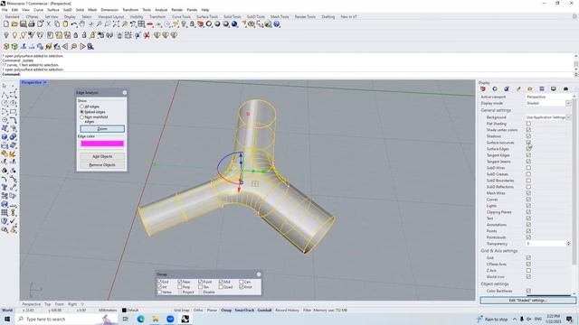
Task: Open the Display mode dropdown
Action: pos(568,103)
